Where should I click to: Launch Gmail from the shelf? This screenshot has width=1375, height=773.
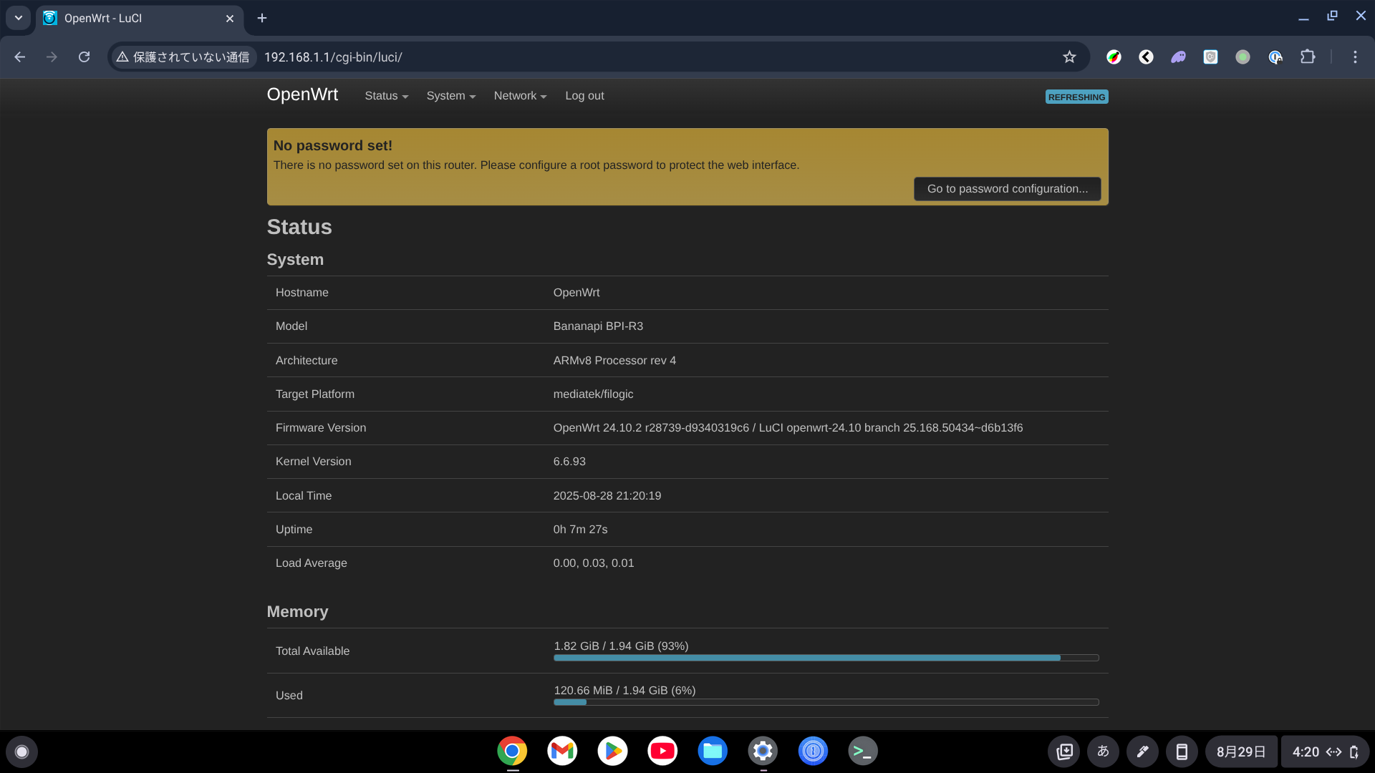562,751
